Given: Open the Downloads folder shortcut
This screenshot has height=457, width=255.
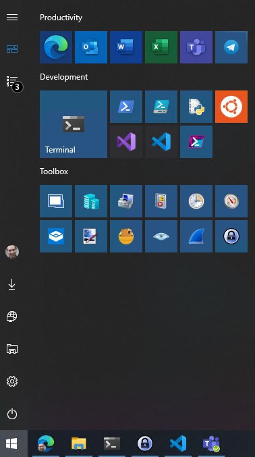Looking at the screenshot, I should click(12, 284).
